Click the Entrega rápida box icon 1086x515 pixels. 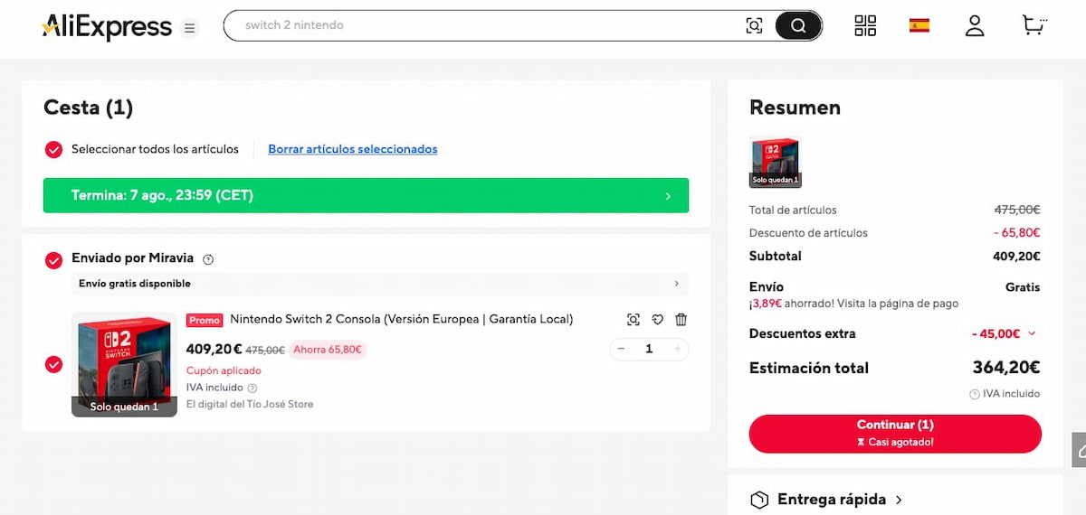(759, 500)
